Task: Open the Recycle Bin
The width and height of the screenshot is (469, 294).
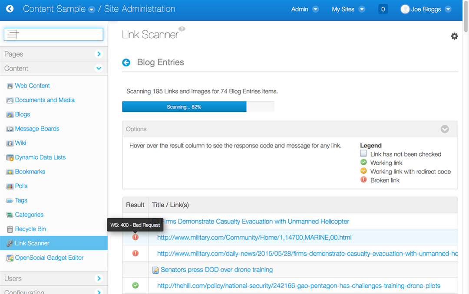Action: [x=30, y=229]
